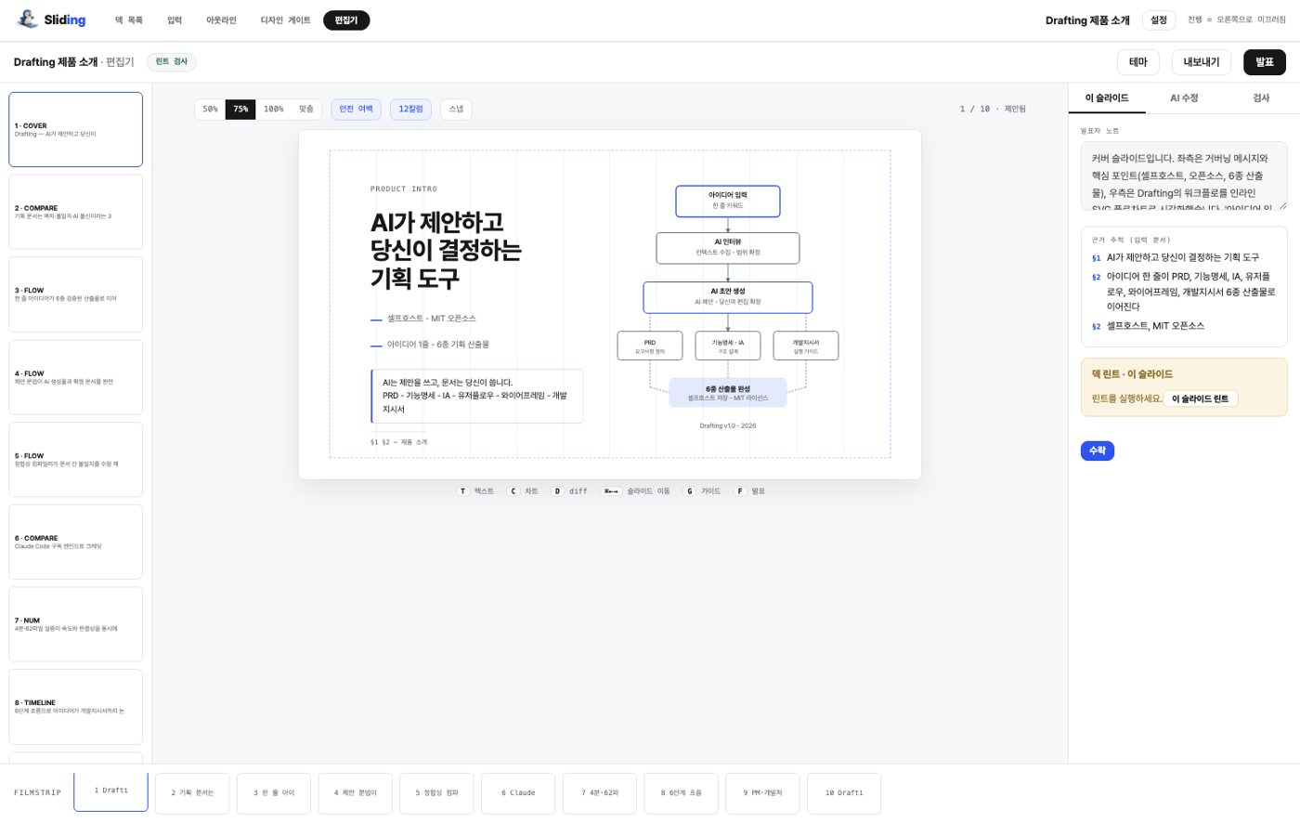Click the 아이디어 1줄 - 6종 기획 산출물 bullet

click(x=438, y=345)
